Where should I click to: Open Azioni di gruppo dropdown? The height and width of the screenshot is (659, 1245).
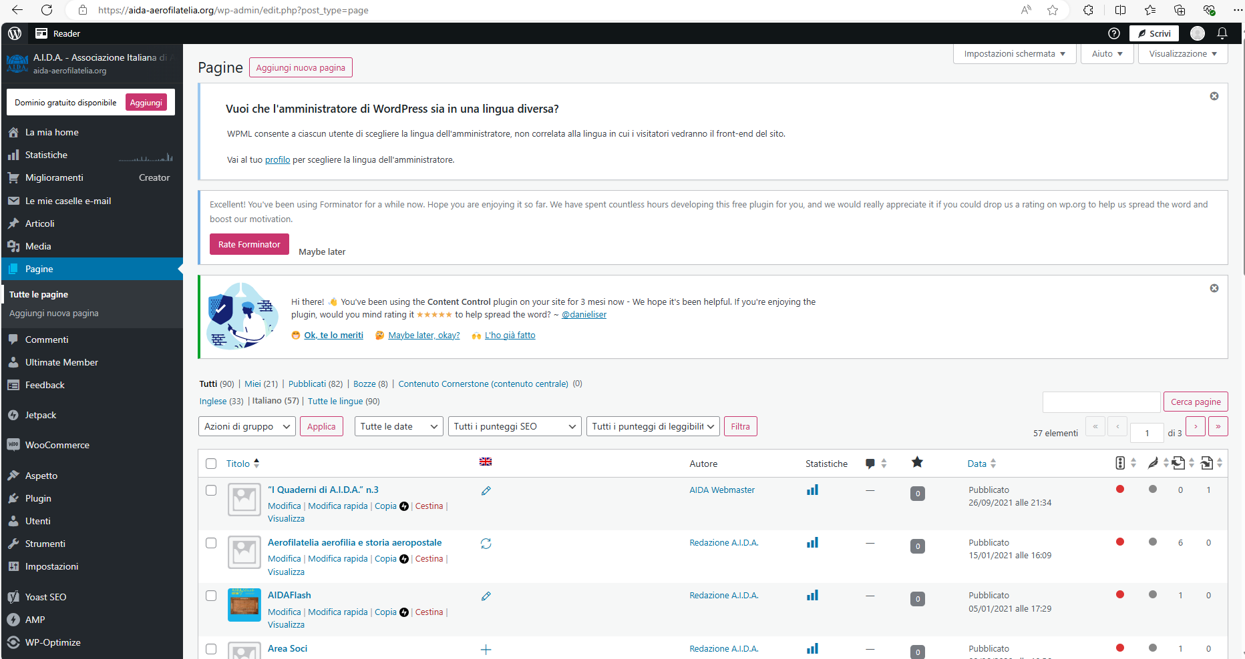point(247,426)
